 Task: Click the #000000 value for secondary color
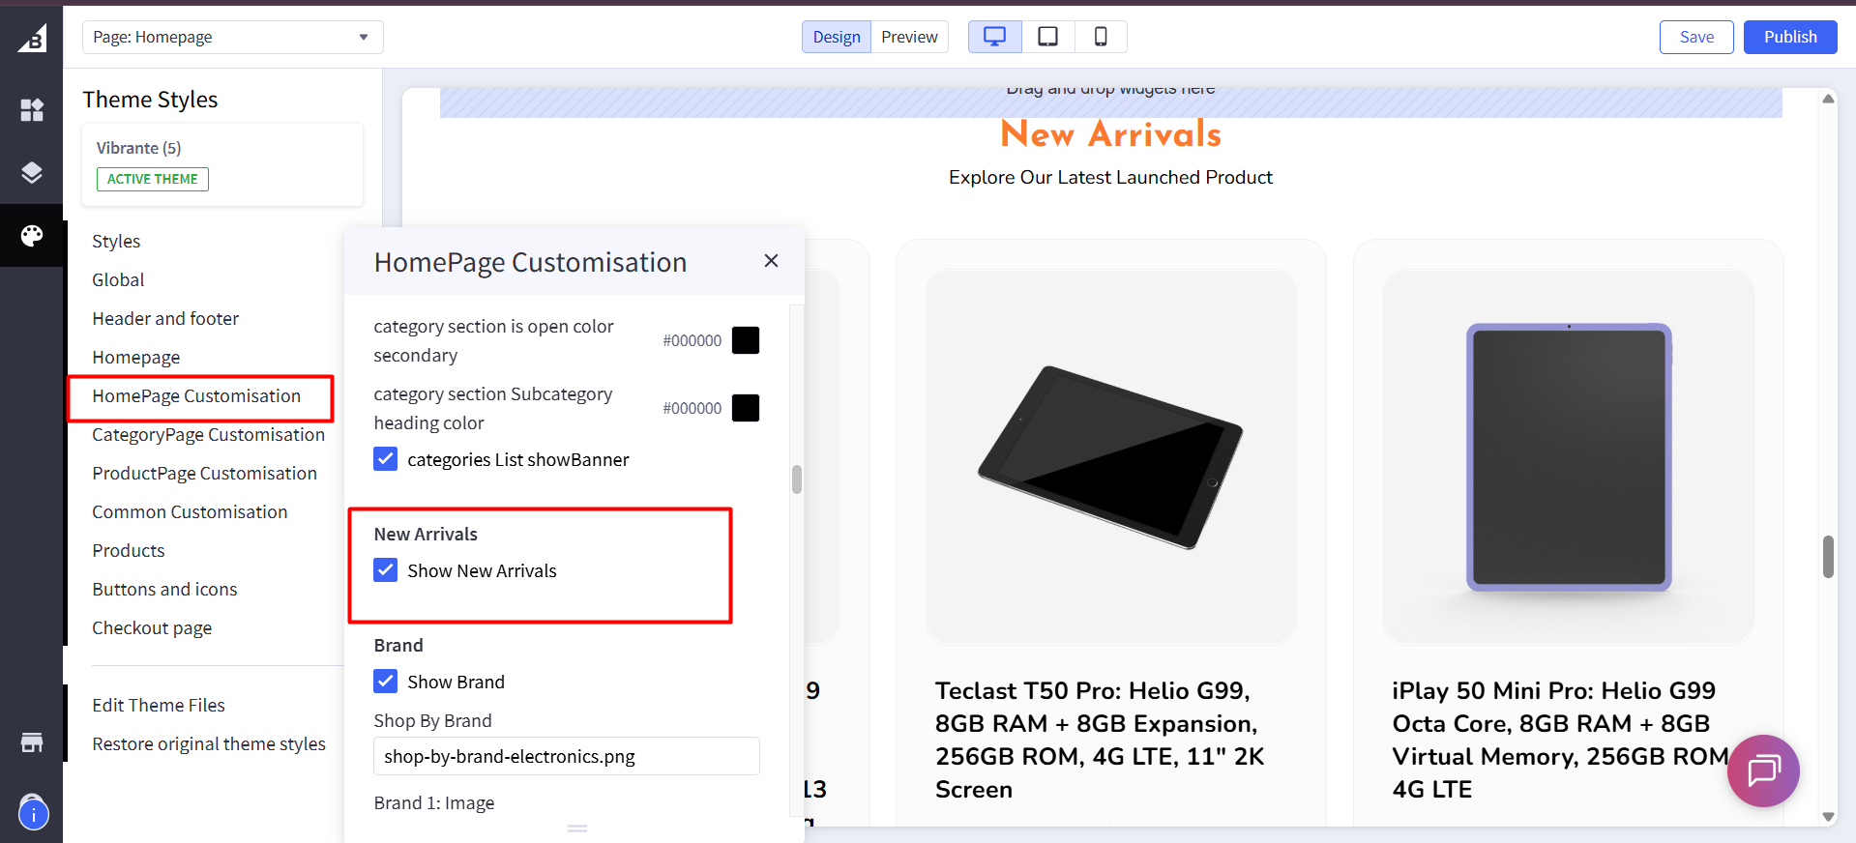point(692,340)
